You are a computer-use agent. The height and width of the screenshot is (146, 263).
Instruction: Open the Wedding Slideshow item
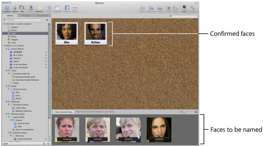click(x=24, y=111)
